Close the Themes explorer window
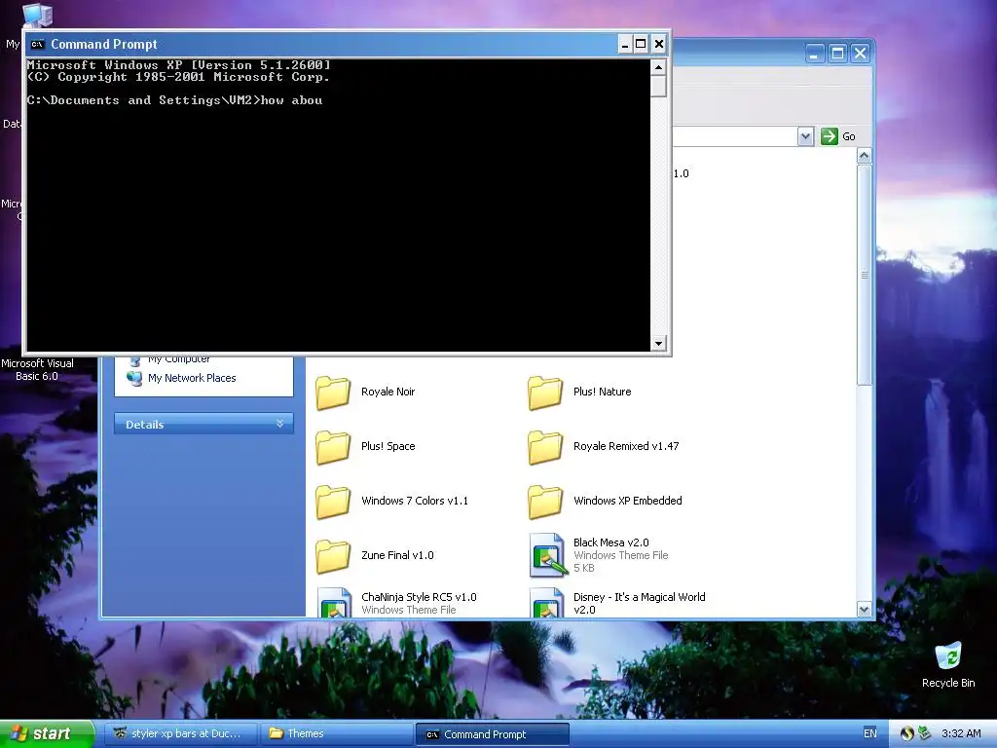The height and width of the screenshot is (748, 997). pyautogui.click(x=861, y=53)
